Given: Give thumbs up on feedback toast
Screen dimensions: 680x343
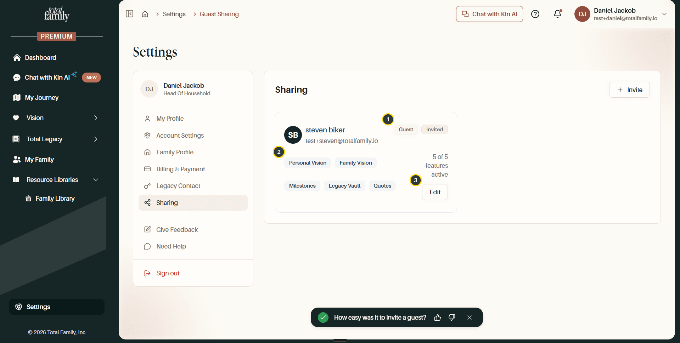Looking at the screenshot, I should (x=438, y=318).
